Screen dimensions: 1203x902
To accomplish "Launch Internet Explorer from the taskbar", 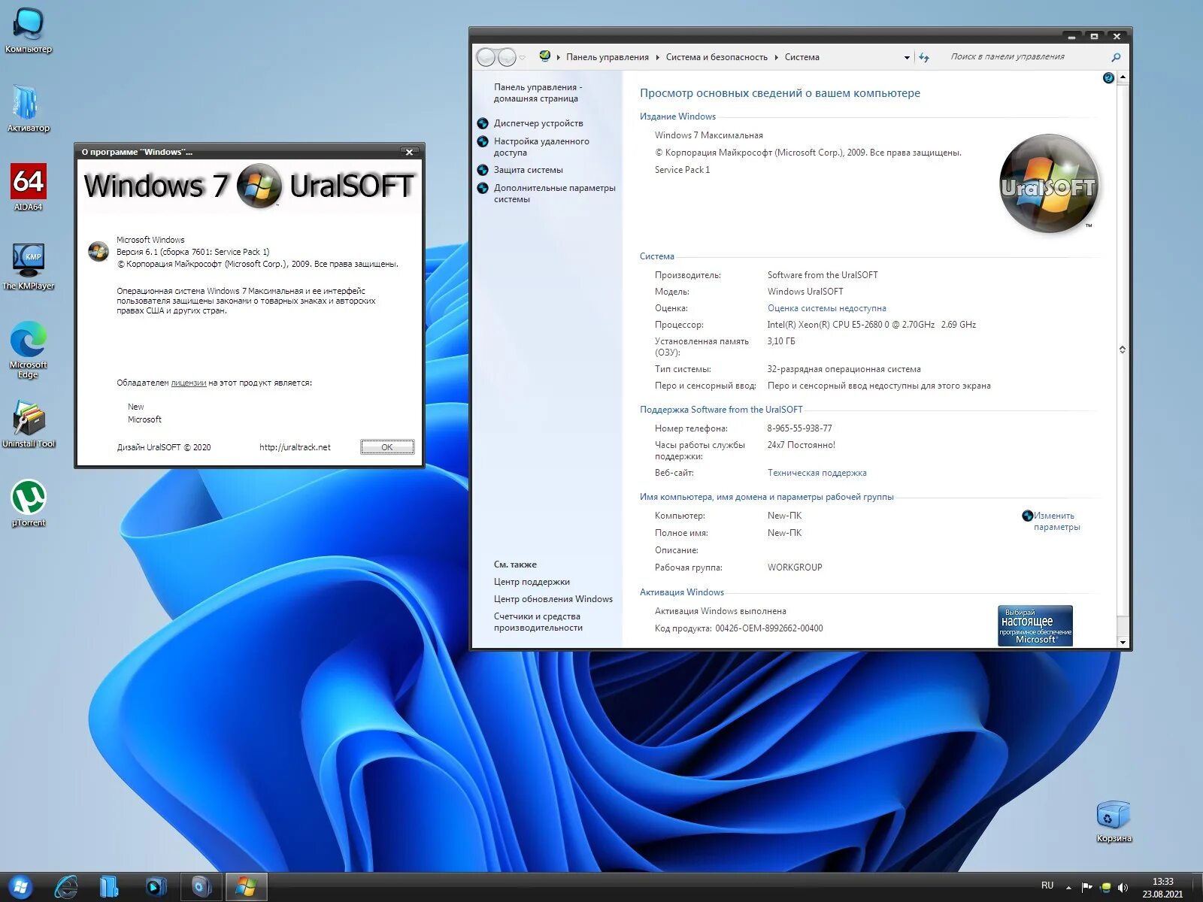I will click(66, 887).
